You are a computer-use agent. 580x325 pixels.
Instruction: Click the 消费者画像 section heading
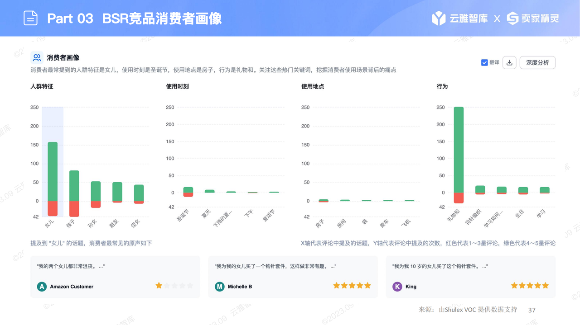63,57
